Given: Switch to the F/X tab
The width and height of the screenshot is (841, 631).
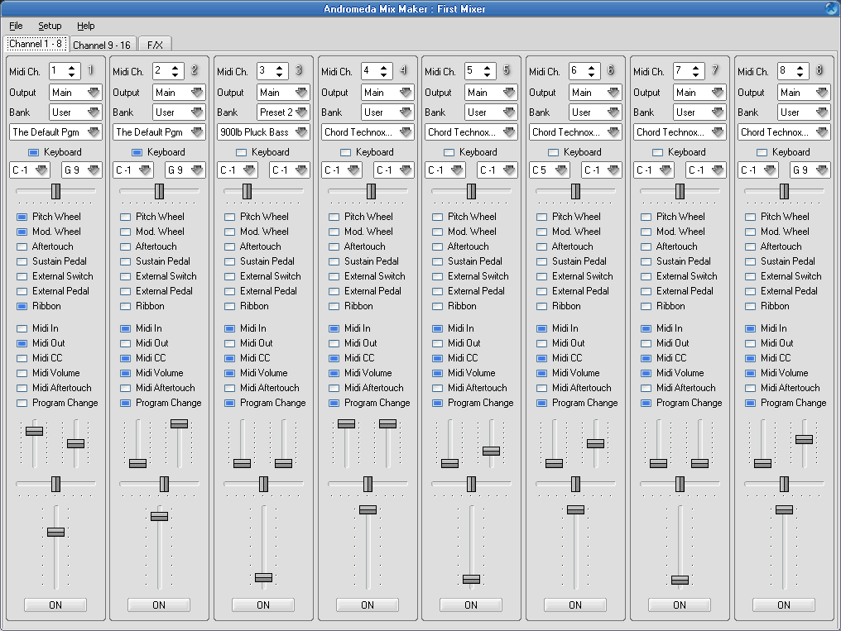Looking at the screenshot, I should (x=155, y=45).
